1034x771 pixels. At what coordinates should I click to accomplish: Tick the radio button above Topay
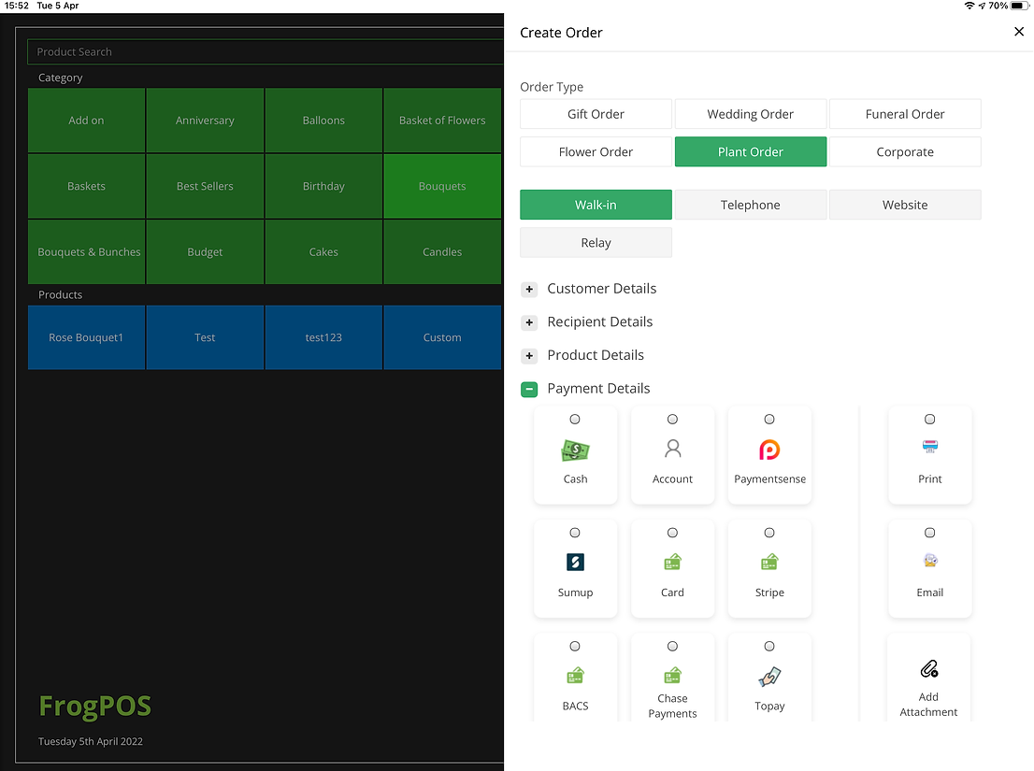tap(769, 647)
